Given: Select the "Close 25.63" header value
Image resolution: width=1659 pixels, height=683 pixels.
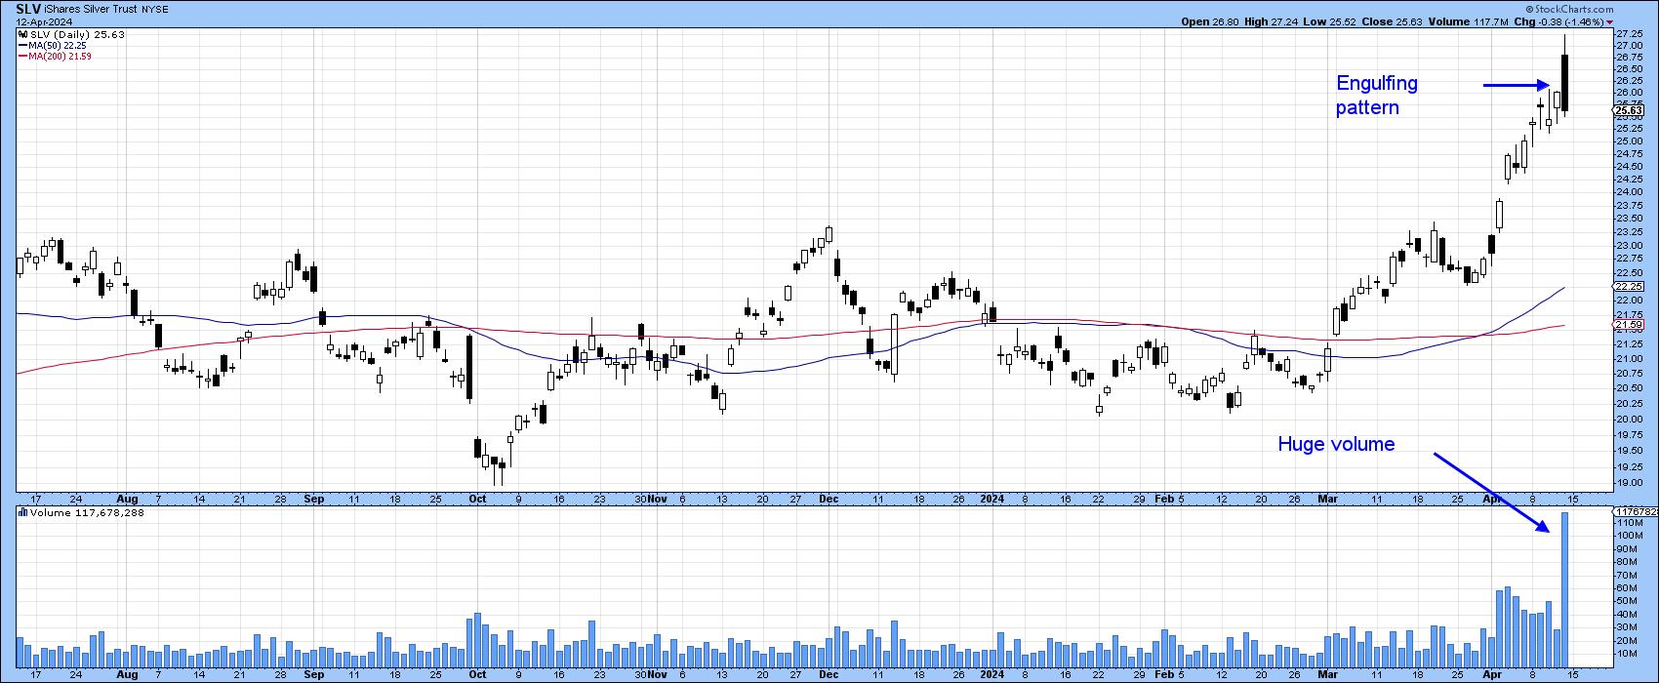Looking at the screenshot, I should click(x=1391, y=21).
